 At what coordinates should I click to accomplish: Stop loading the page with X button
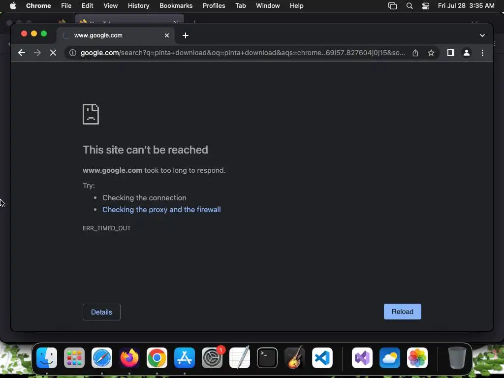point(53,53)
